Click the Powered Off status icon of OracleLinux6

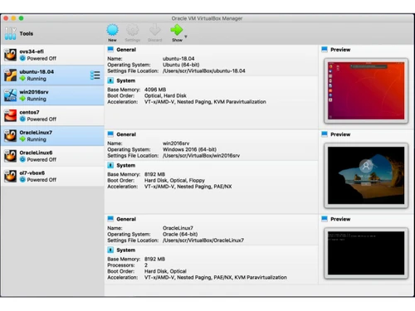click(22, 159)
